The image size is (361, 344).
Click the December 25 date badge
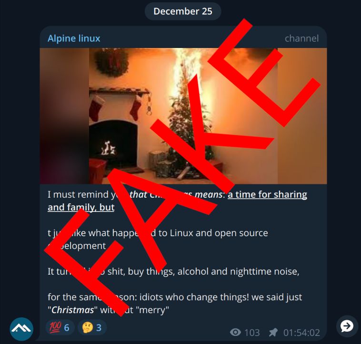click(x=183, y=11)
